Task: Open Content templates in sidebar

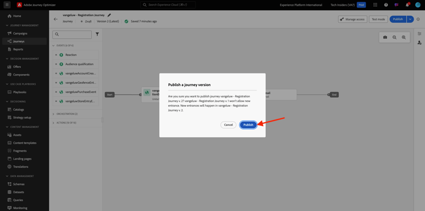Action: 25,143
